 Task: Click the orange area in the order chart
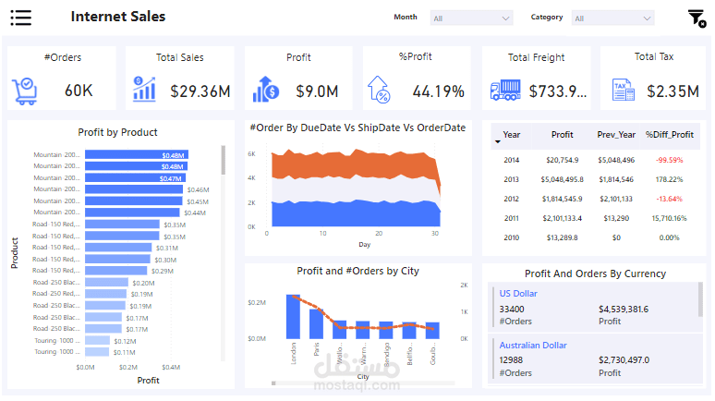(356, 165)
